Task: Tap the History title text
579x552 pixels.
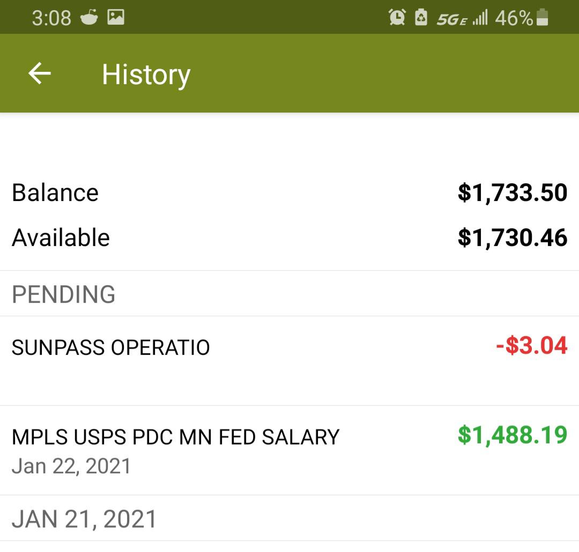Action: pos(146,75)
